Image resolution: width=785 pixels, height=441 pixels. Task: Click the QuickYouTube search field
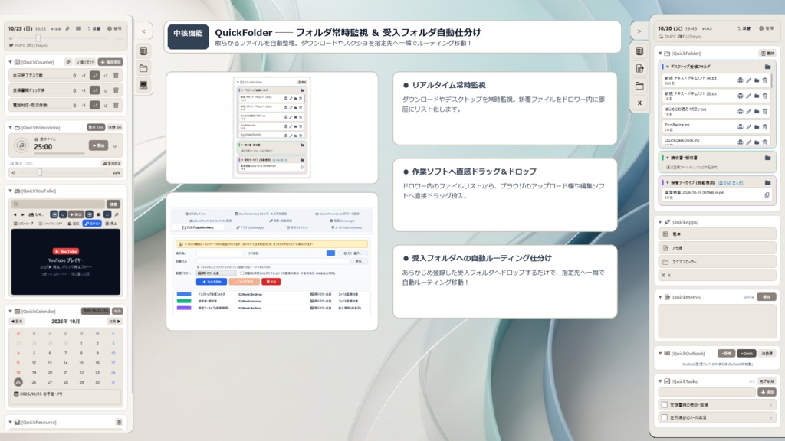coord(57,204)
